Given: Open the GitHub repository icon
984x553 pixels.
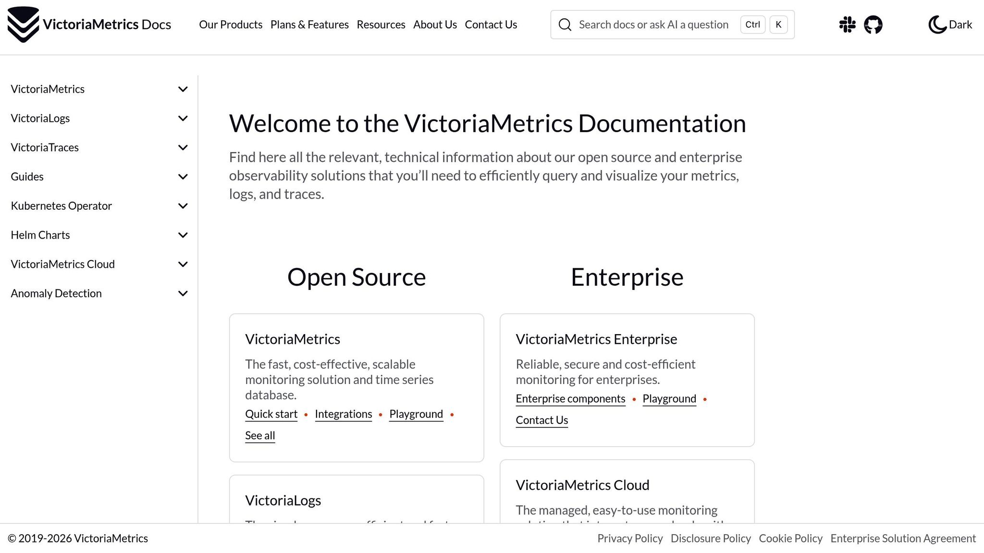Looking at the screenshot, I should pos(873,24).
